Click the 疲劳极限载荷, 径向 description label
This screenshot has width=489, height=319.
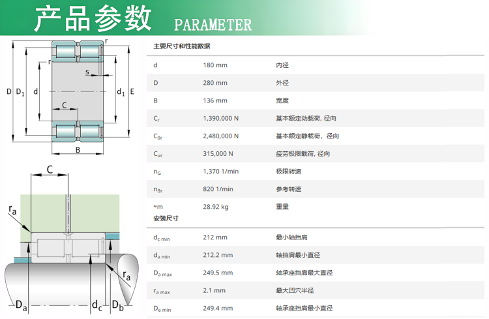click(x=303, y=153)
